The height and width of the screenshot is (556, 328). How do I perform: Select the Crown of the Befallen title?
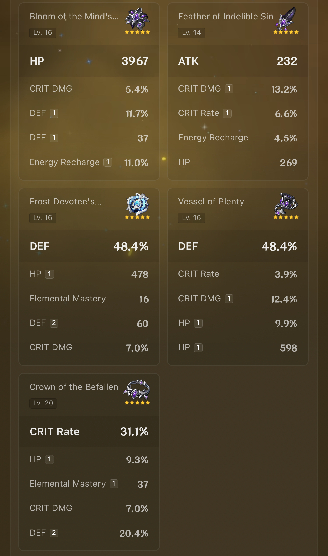click(74, 387)
